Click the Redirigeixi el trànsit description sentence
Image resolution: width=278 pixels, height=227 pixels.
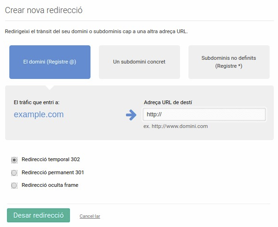click(x=96, y=31)
